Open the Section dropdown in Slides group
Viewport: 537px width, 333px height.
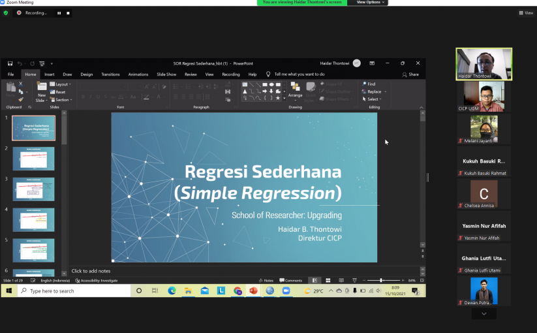pyautogui.click(x=62, y=100)
